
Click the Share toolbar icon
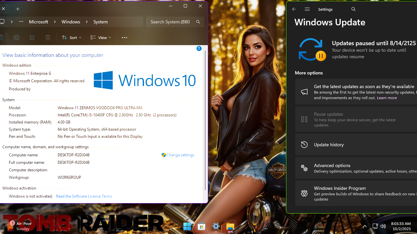click(x=32, y=37)
